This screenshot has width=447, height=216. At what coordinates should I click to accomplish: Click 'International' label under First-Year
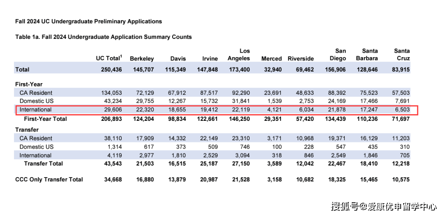click(x=35, y=109)
